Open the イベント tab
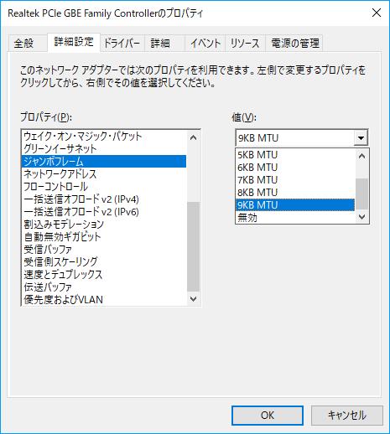This screenshot has height=434, width=390. coord(205,44)
